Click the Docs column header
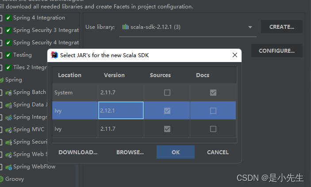 click(x=203, y=75)
